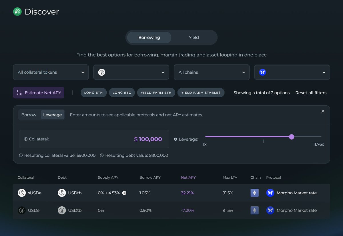Click the Estimate Net APY button
The height and width of the screenshot is (236, 343).
tap(38, 92)
